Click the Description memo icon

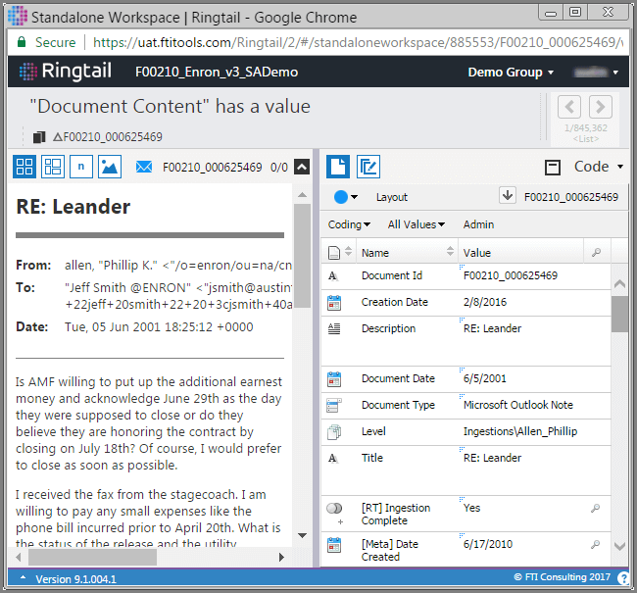(x=334, y=328)
